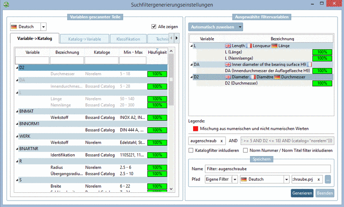Viewport: 344px width, 207px height.
Task: Click the application icon in title bar
Action: (x=6, y=5)
